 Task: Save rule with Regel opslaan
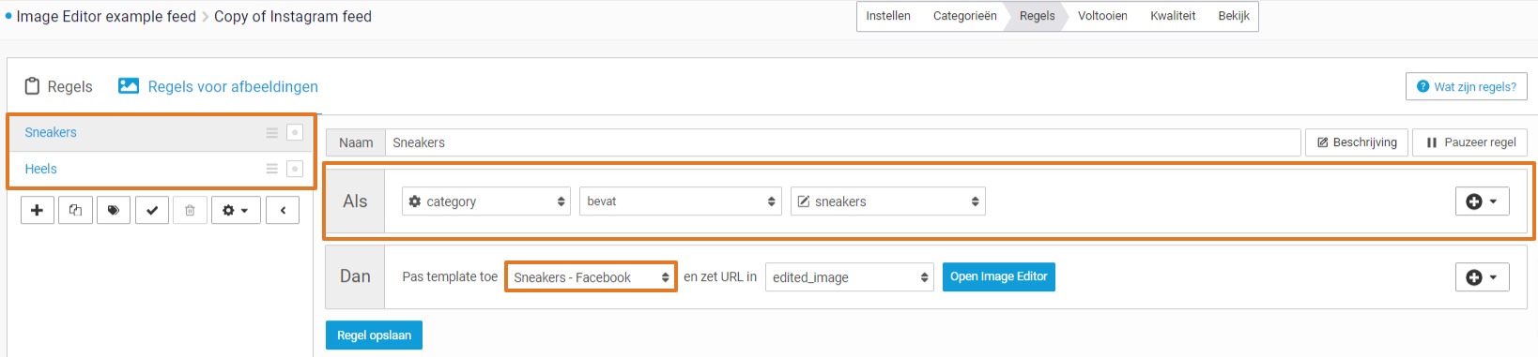pos(374,335)
